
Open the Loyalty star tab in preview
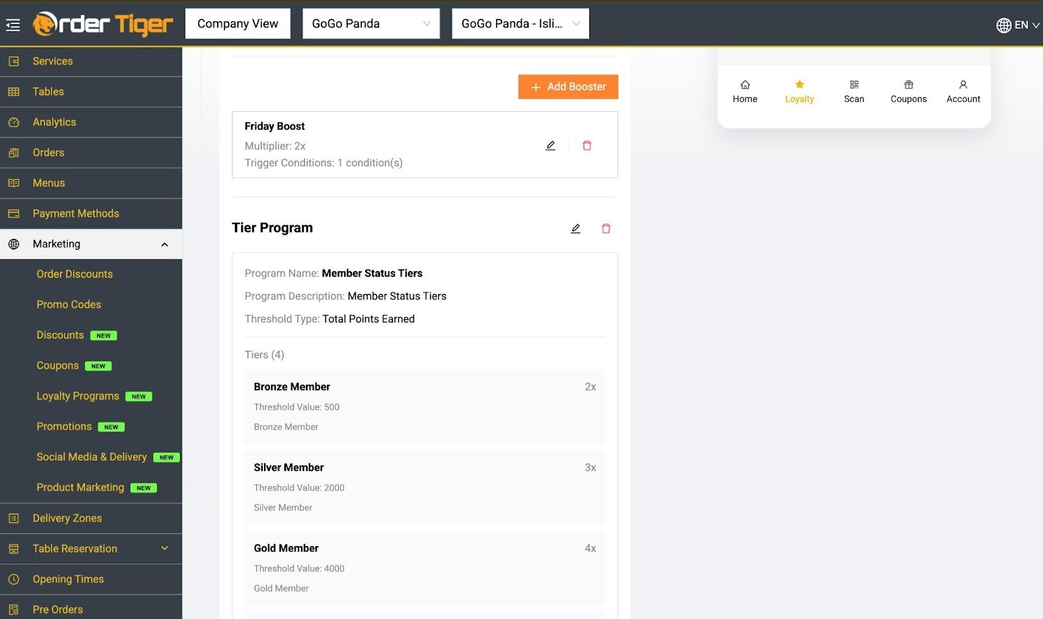[x=799, y=91]
